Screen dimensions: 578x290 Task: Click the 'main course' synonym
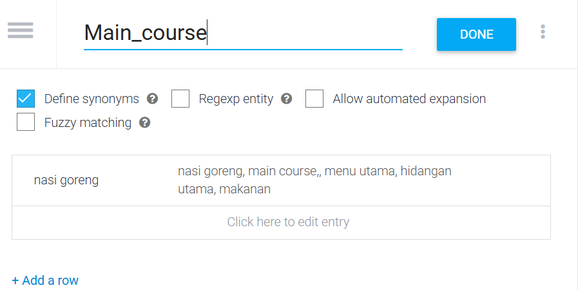point(284,171)
